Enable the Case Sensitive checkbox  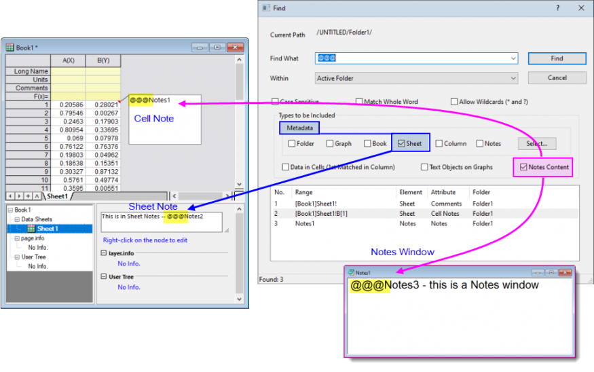tap(275, 102)
